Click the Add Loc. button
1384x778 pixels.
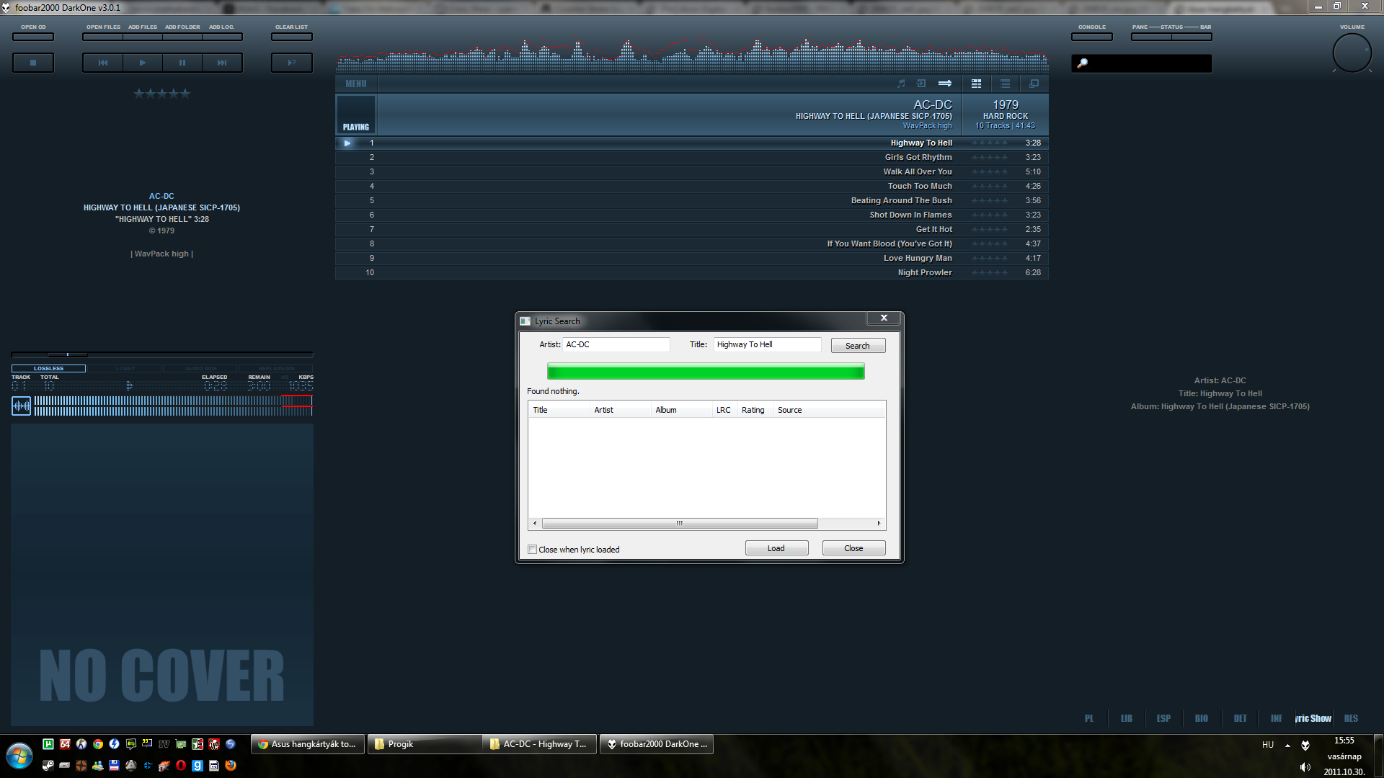click(x=222, y=37)
